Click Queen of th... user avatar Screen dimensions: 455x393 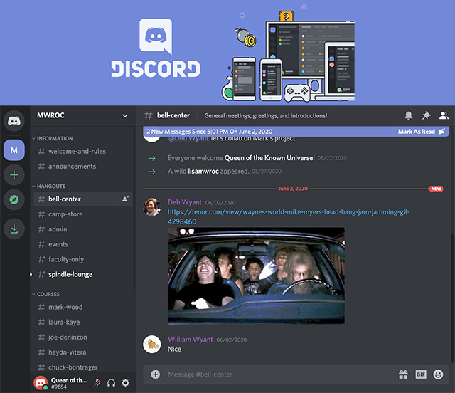(x=41, y=383)
